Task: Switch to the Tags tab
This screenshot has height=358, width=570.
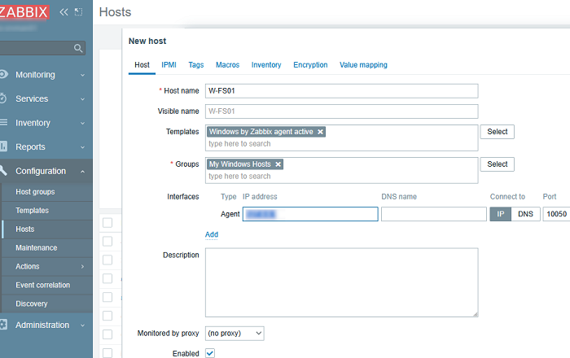Action: pyautogui.click(x=196, y=65)
